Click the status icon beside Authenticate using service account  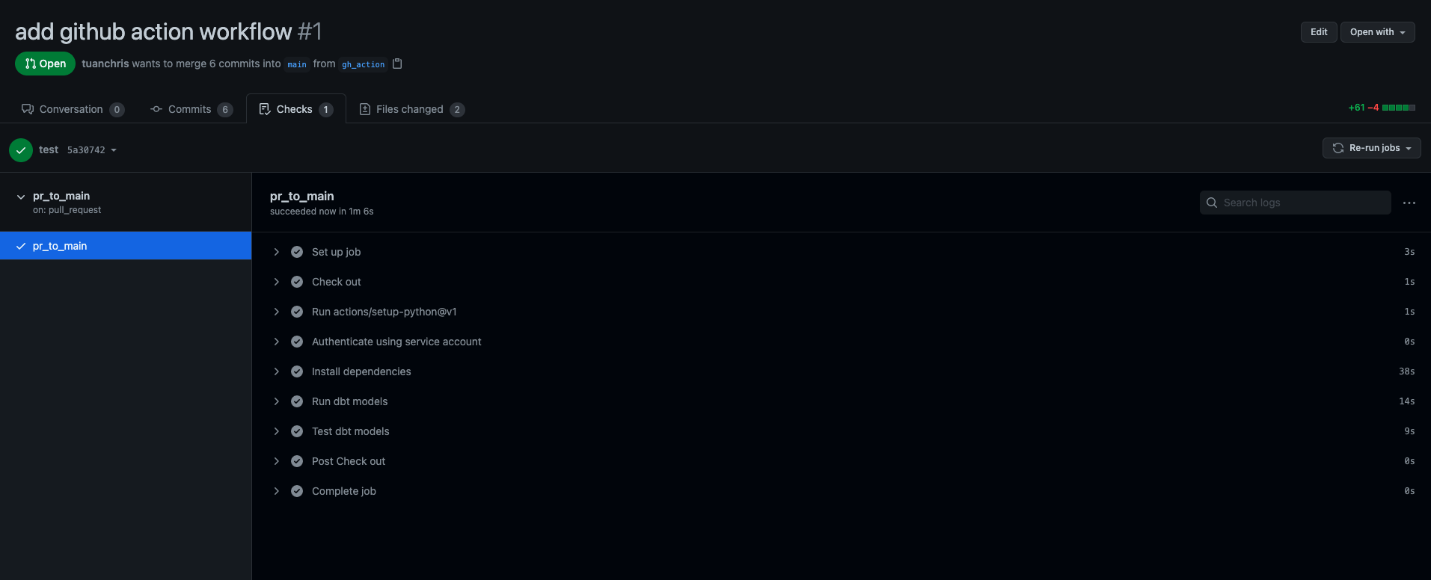click(x=297, y=342)
